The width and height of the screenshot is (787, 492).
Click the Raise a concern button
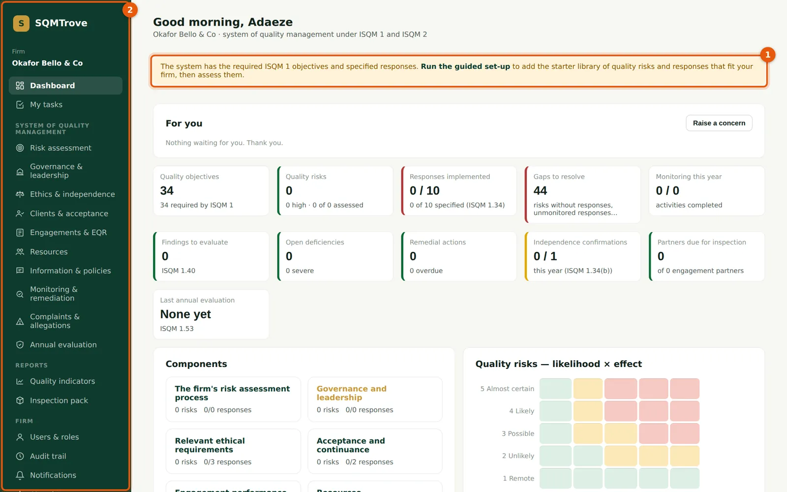click(719, 123)
